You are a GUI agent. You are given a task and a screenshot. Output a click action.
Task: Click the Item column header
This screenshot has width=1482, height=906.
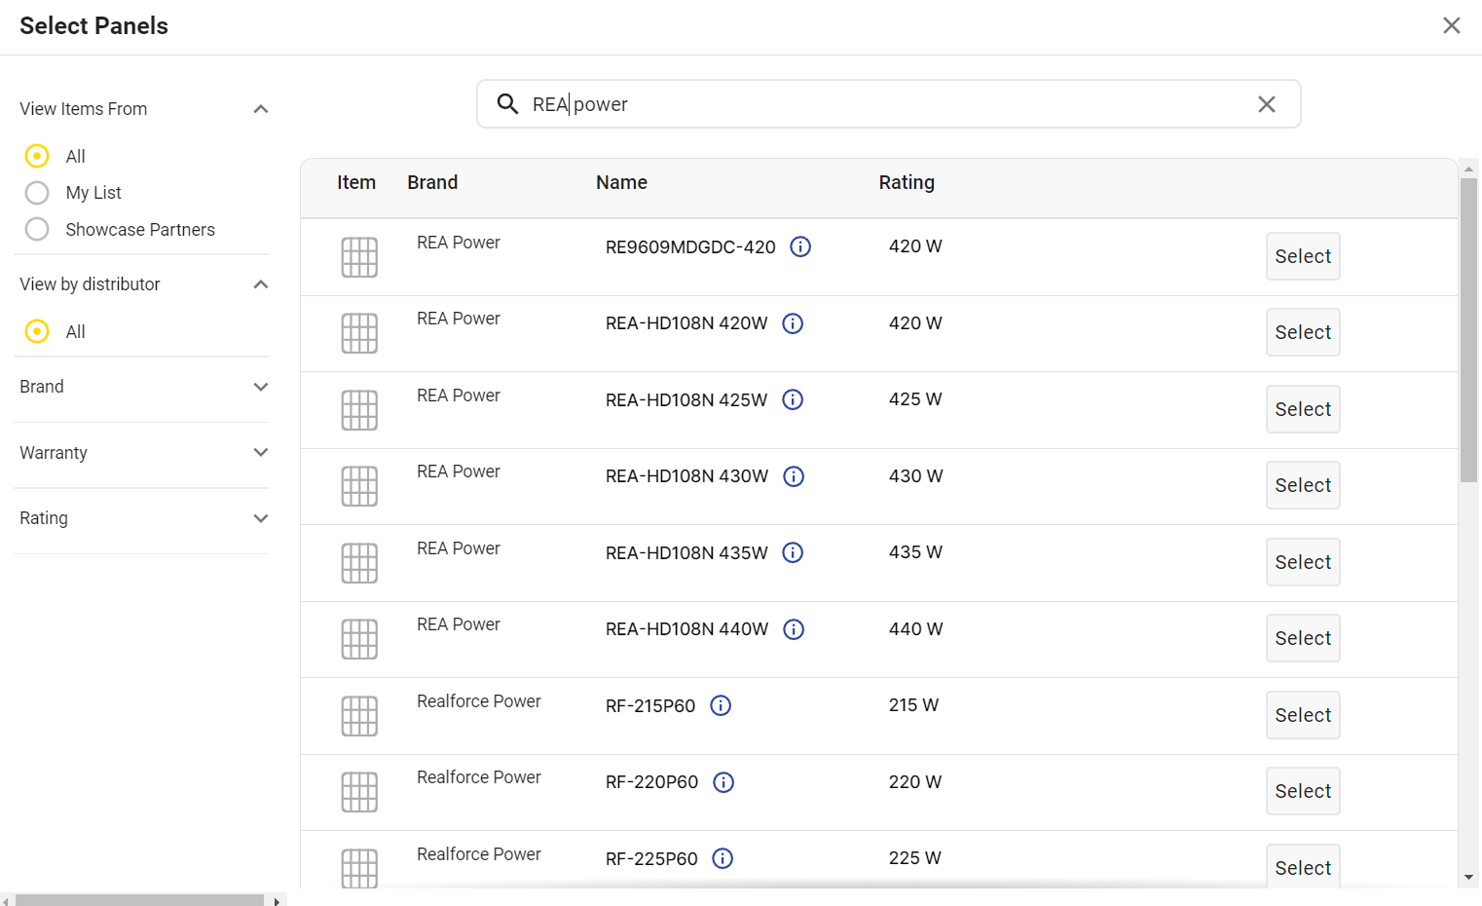point(356,182)
